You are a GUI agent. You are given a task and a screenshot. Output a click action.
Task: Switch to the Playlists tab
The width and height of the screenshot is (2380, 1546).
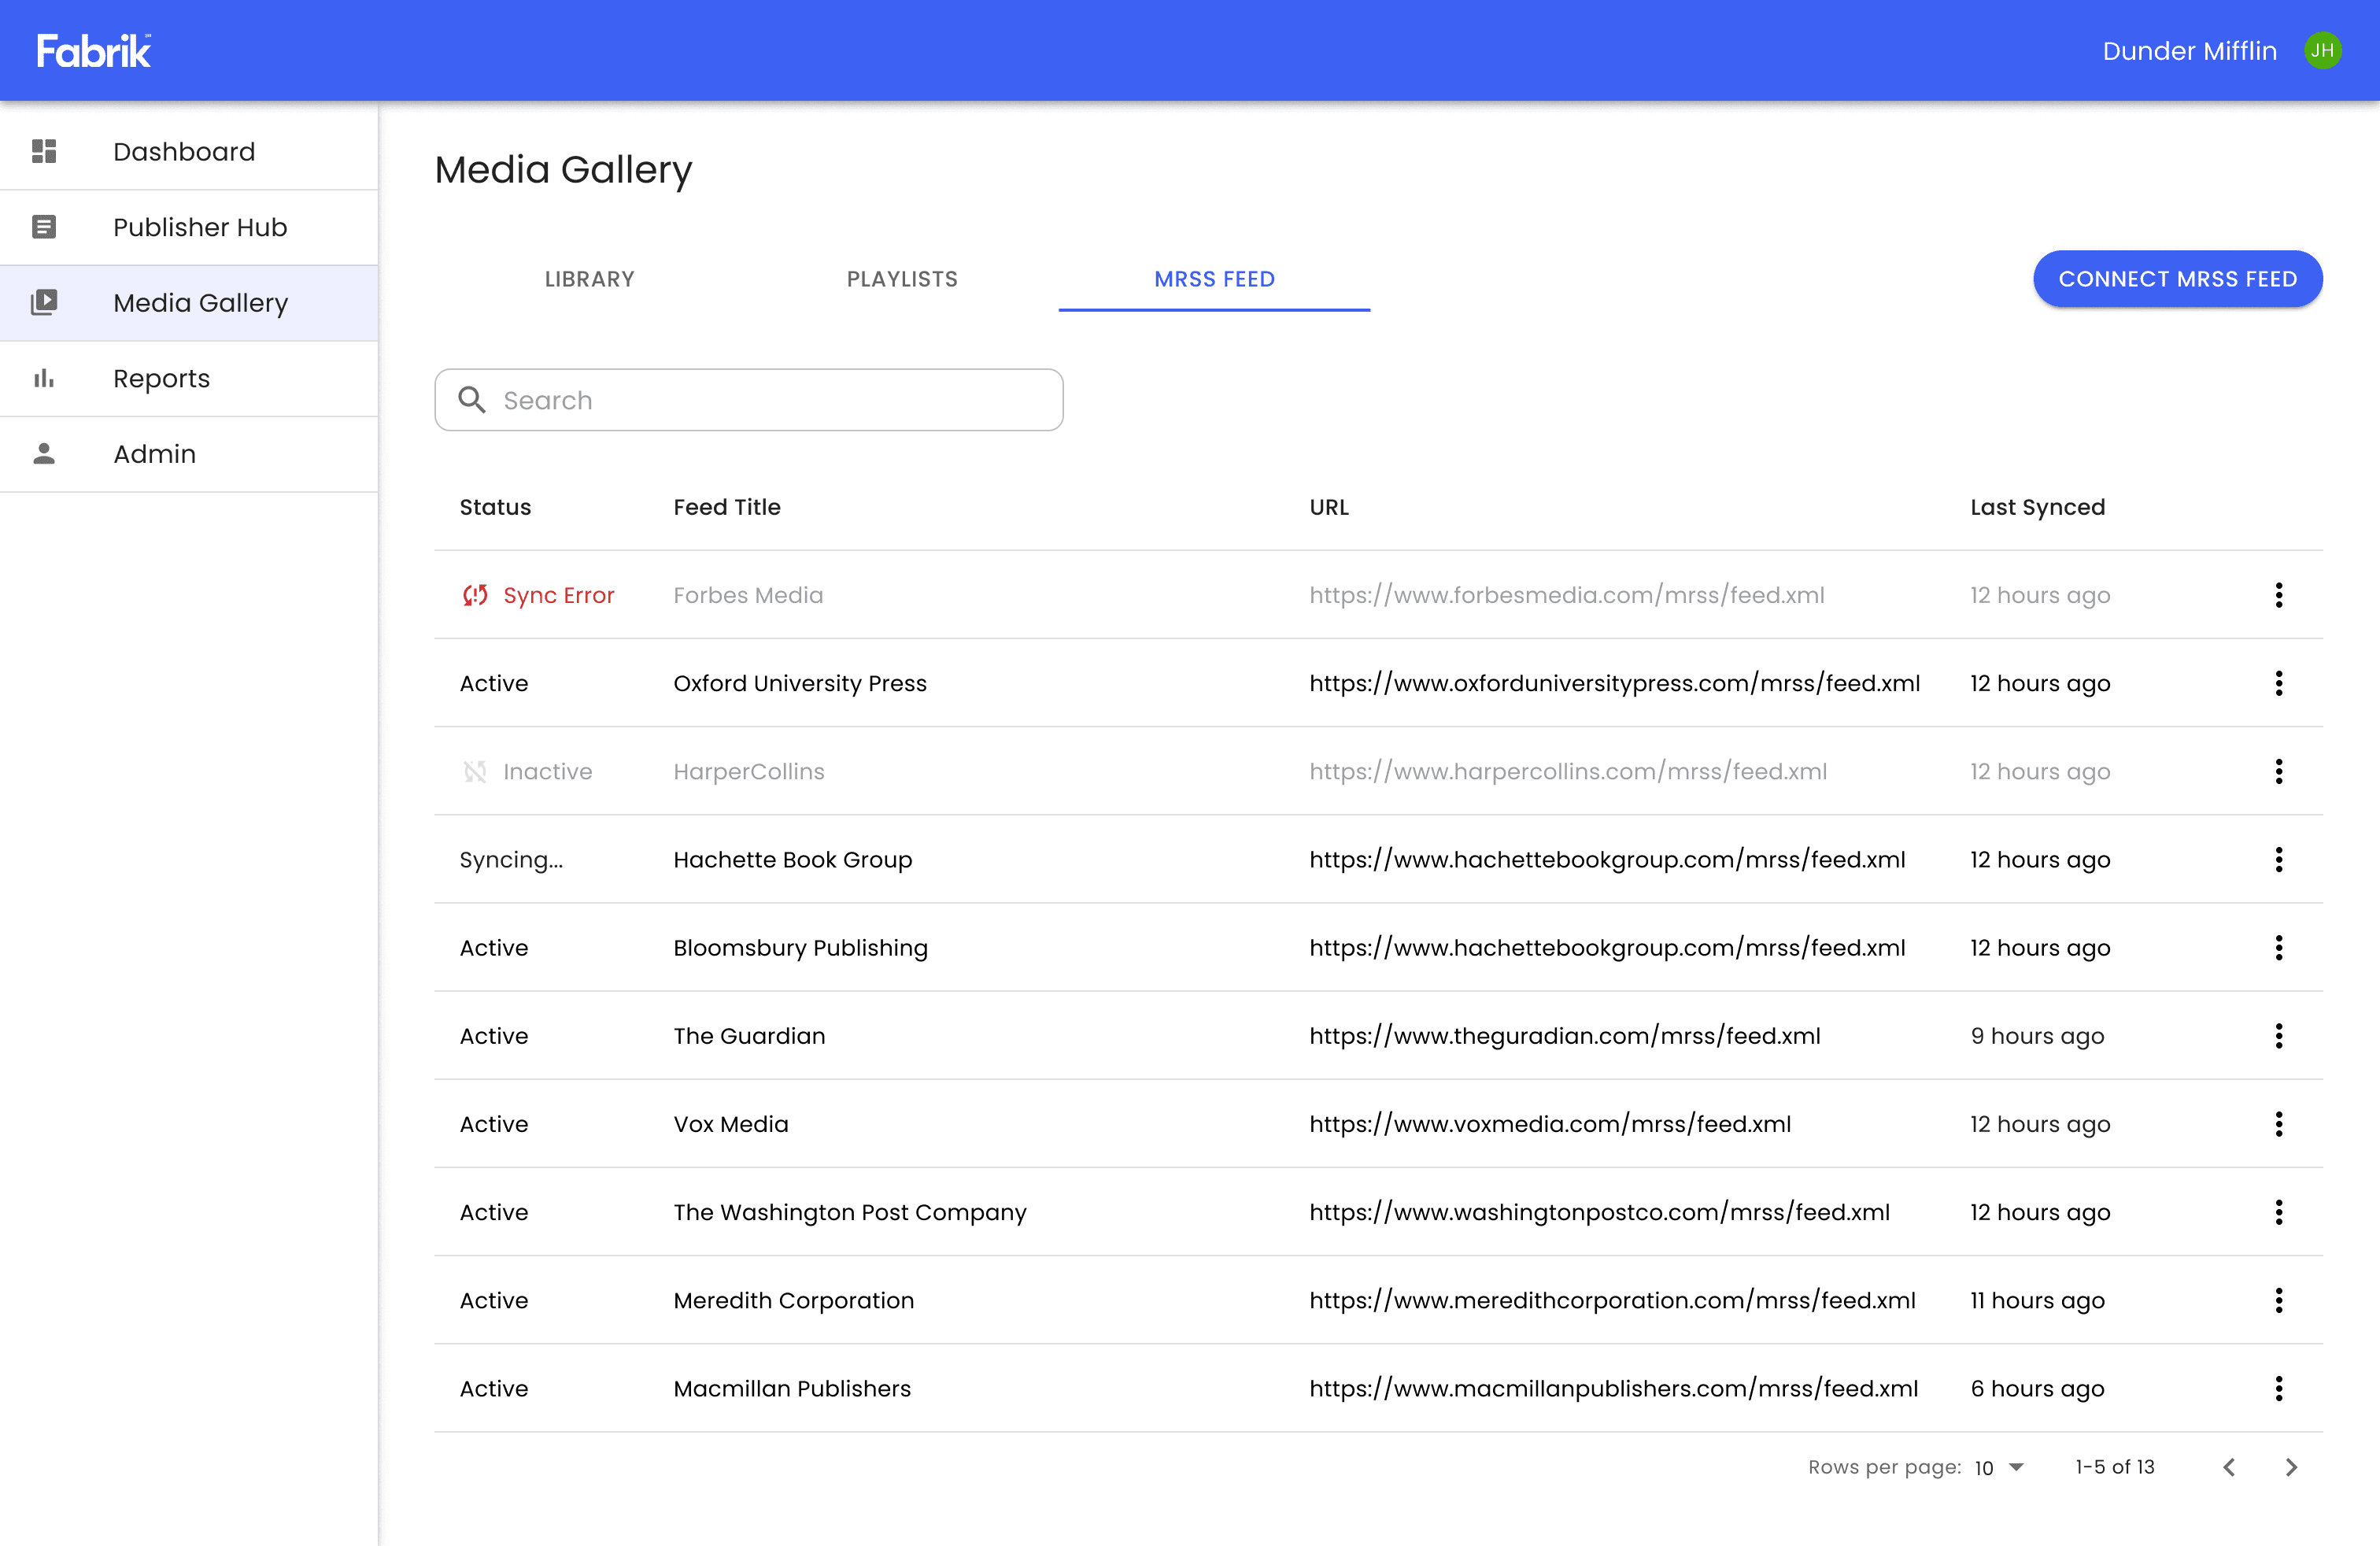click(902, 279)
